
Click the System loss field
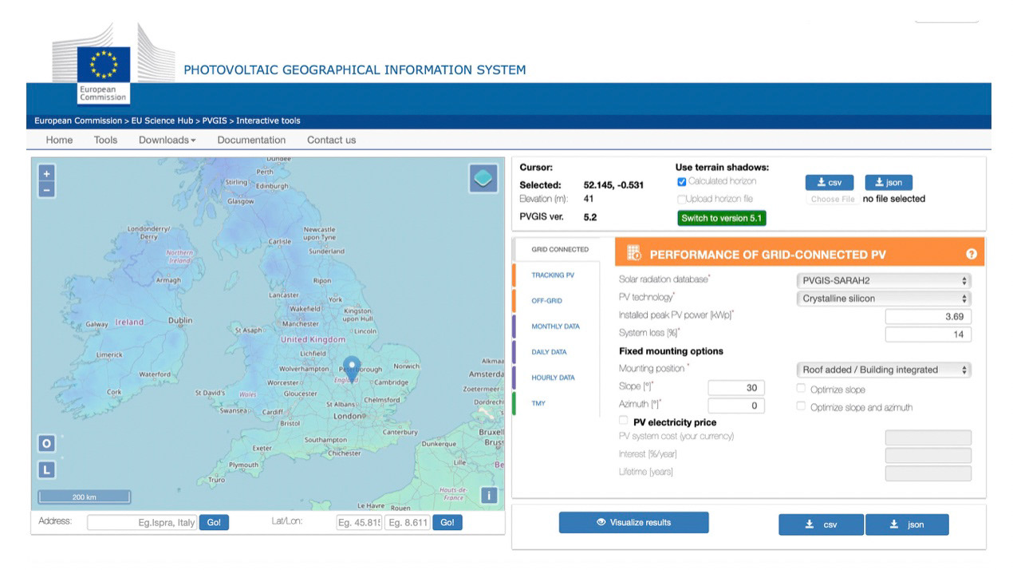tap(928, 334)
